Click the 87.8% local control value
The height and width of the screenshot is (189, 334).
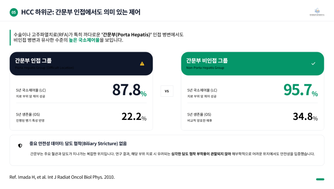[129, 90]
